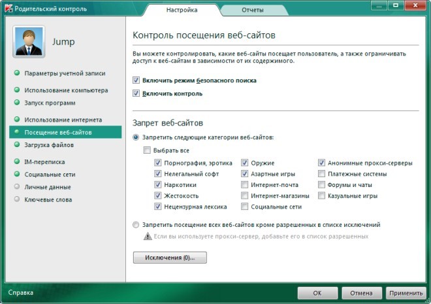Click the parental control window title icon

point(9,9)
